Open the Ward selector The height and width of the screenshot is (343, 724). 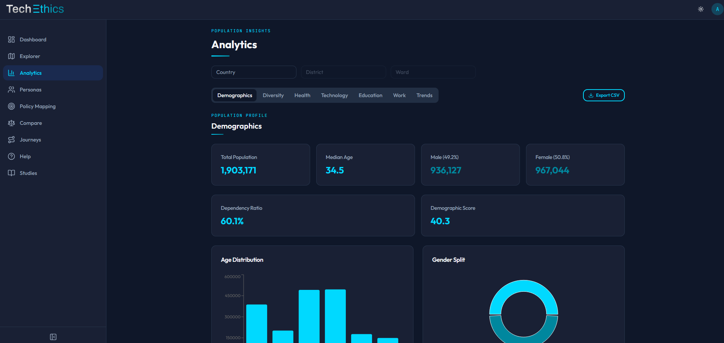[433, 72]
